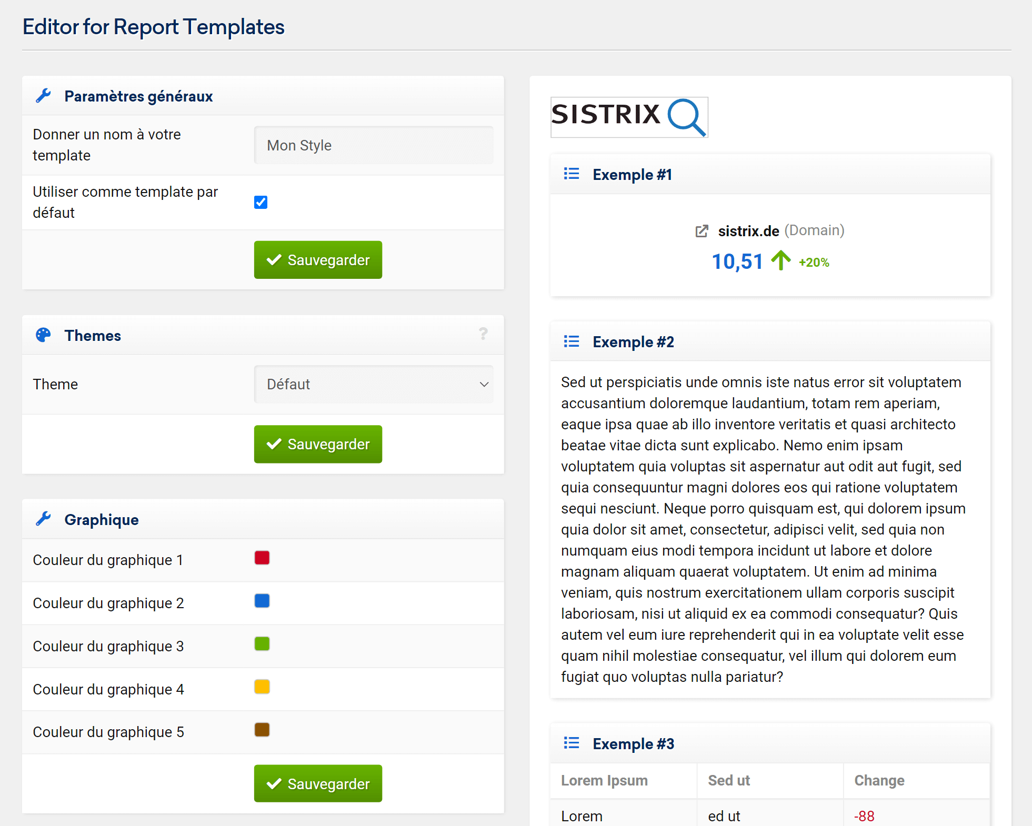The width and height of the screenshot is (1032, 826).
Task: Click the 'Editor for Report Templates' title
Action: 153,27
